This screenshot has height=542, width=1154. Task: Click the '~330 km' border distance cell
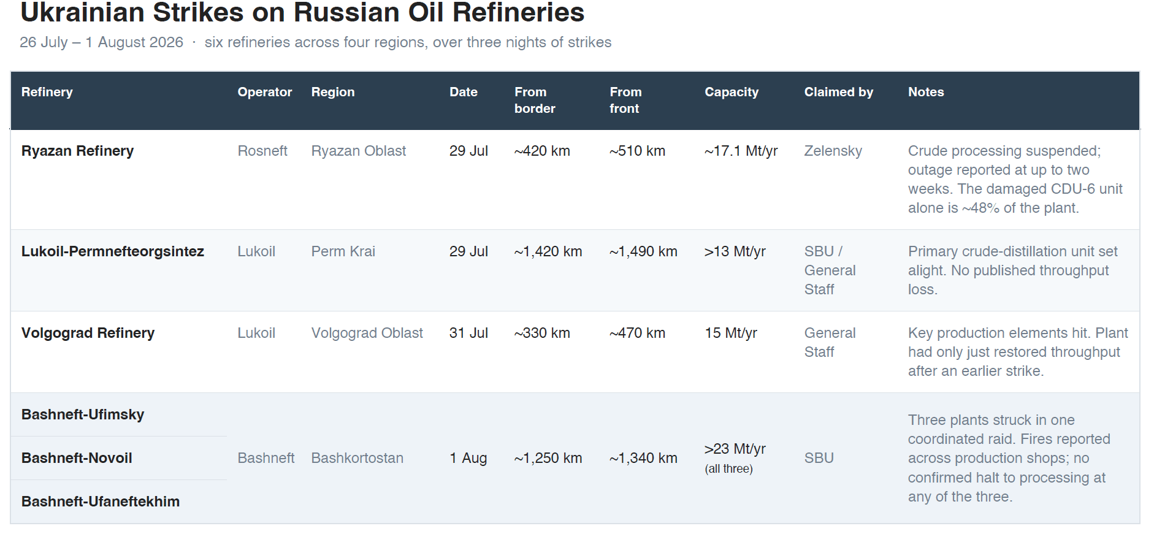[x=542, y=333]
